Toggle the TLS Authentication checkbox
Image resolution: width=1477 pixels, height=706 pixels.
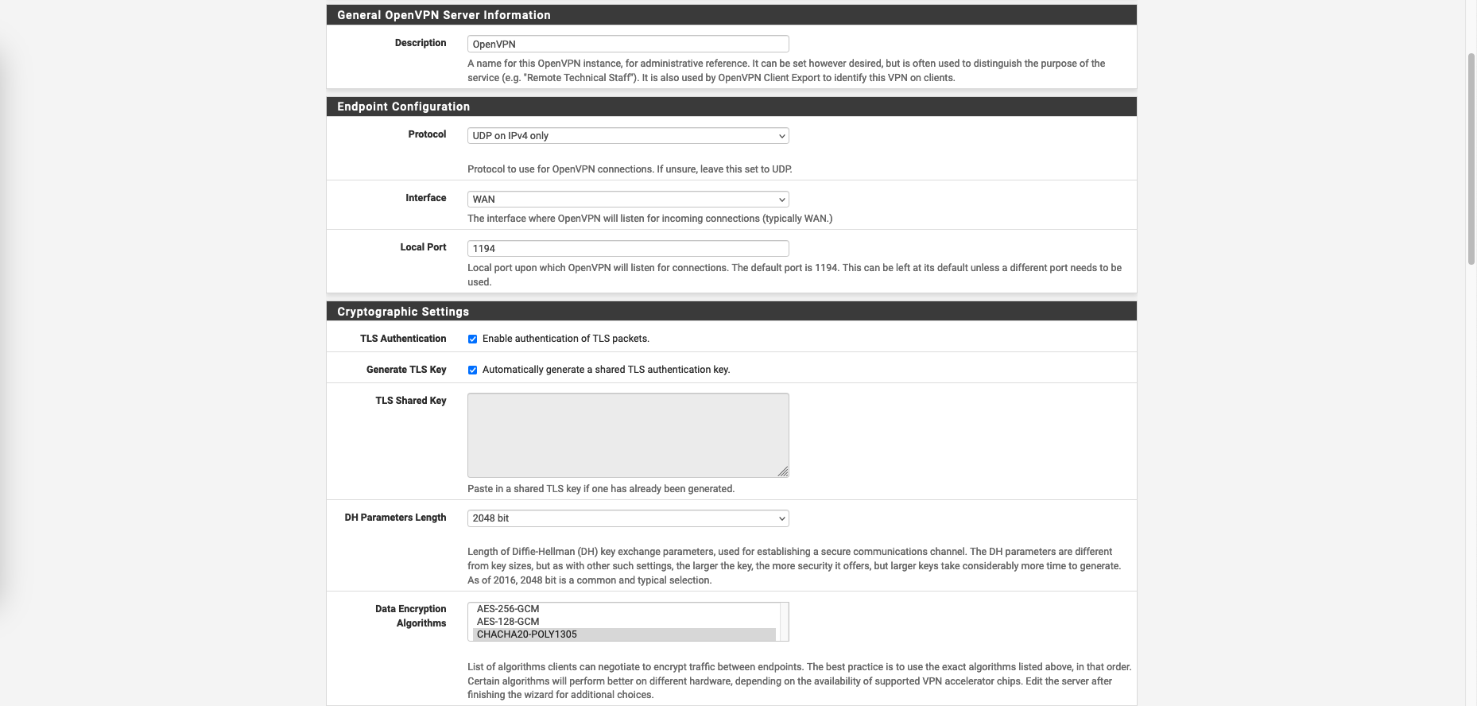point(473,339)
